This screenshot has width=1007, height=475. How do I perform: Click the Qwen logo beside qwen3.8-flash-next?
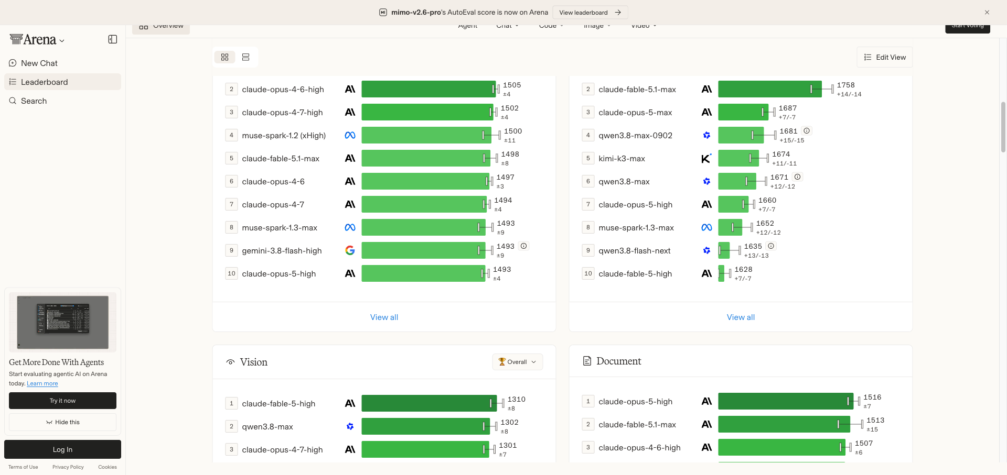[706, 251]
